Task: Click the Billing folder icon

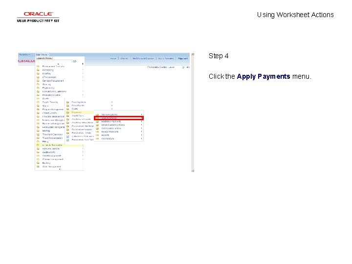Action: click(x=38, y=142)
